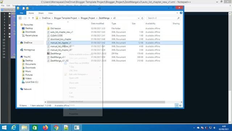Open the address bar history dropdown

click(x=138, y=18)
